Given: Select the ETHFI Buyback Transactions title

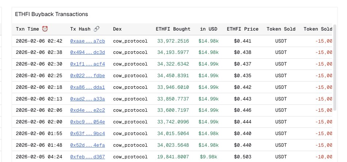Looking at the screenshot, I should [x=52, y=14].
